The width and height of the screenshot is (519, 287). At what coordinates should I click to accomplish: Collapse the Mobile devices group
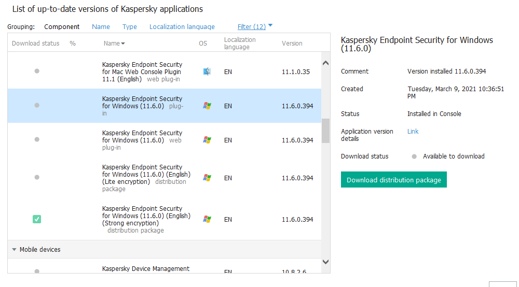click(15, 250)
